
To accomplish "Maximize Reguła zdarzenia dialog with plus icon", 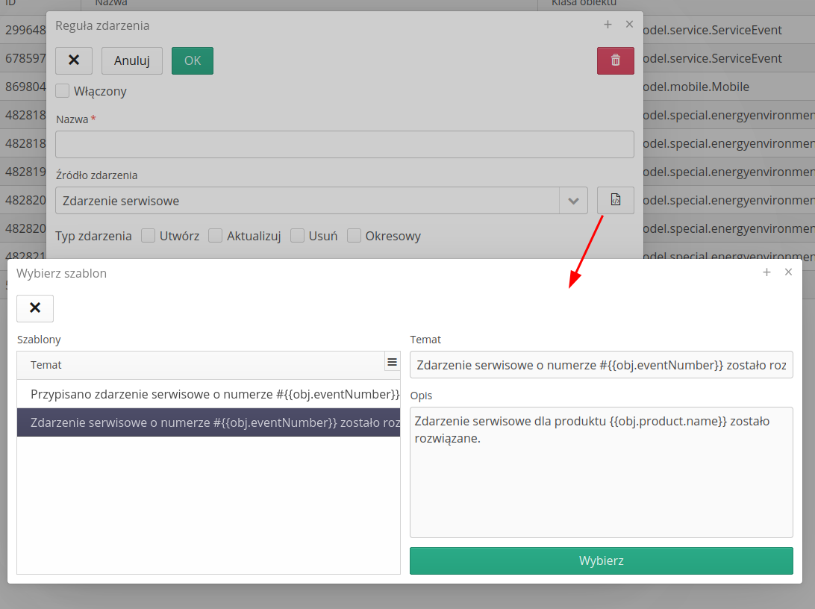I will (608, 25).
